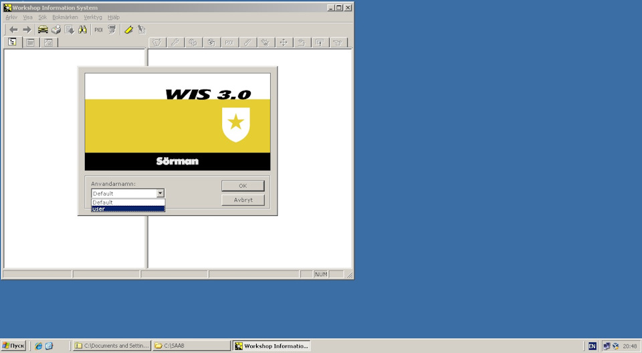Open the four-way arrows icon tab

coord(284,43)
